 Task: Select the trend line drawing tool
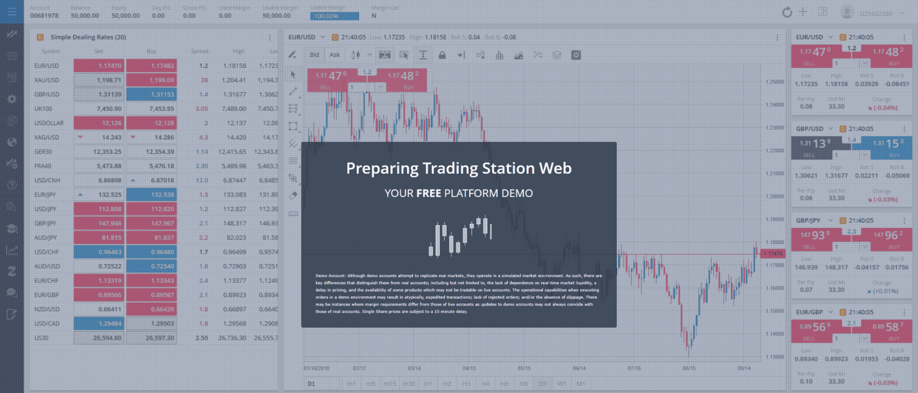pyautogui.click(x=293, y=92)
